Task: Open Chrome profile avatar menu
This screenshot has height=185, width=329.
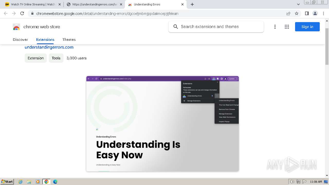Action: (315, 13)
